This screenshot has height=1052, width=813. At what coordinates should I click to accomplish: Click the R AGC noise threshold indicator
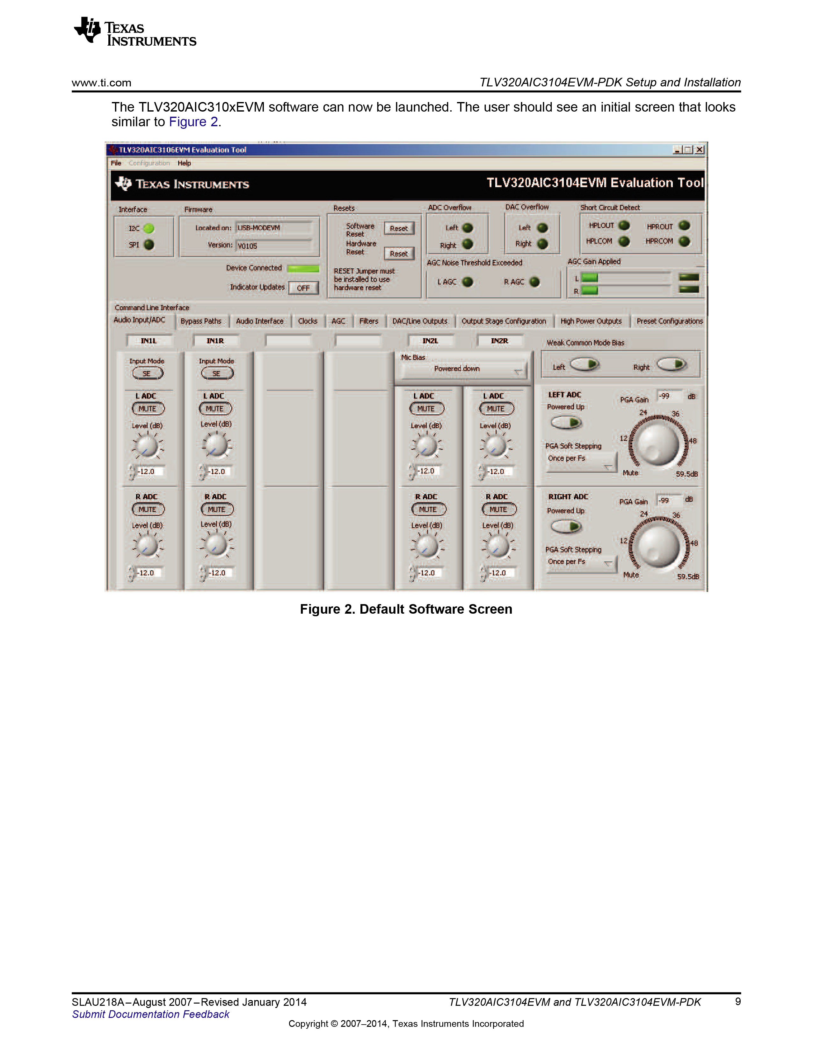coord(534,282)
